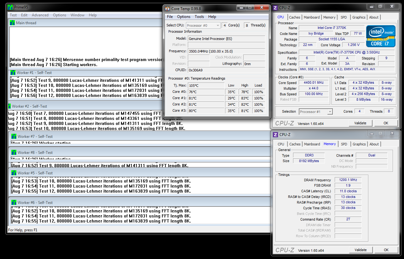Switch to Graphics tab in lower CPU-Z
This screenshot has width=404, height=259.
coord(359,144)
